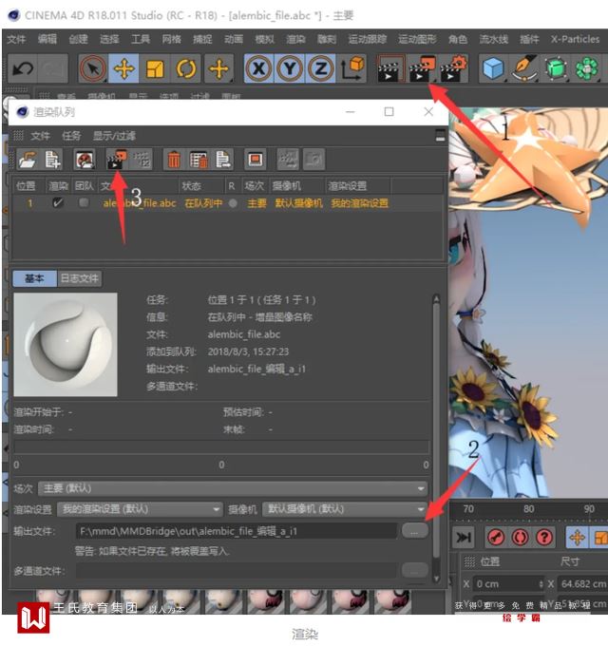Click Edit Project icon in Render Queue
This screenshot has width=608, height=646.
(x=85, y=160)
